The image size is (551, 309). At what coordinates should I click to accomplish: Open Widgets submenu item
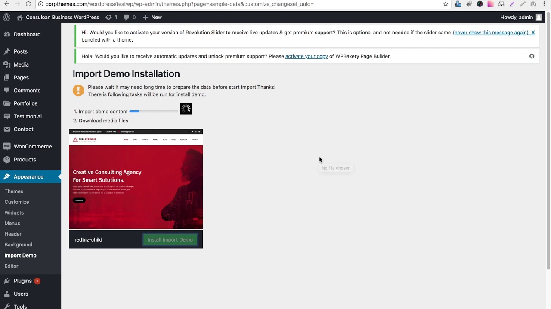click(x=14, y=213)
